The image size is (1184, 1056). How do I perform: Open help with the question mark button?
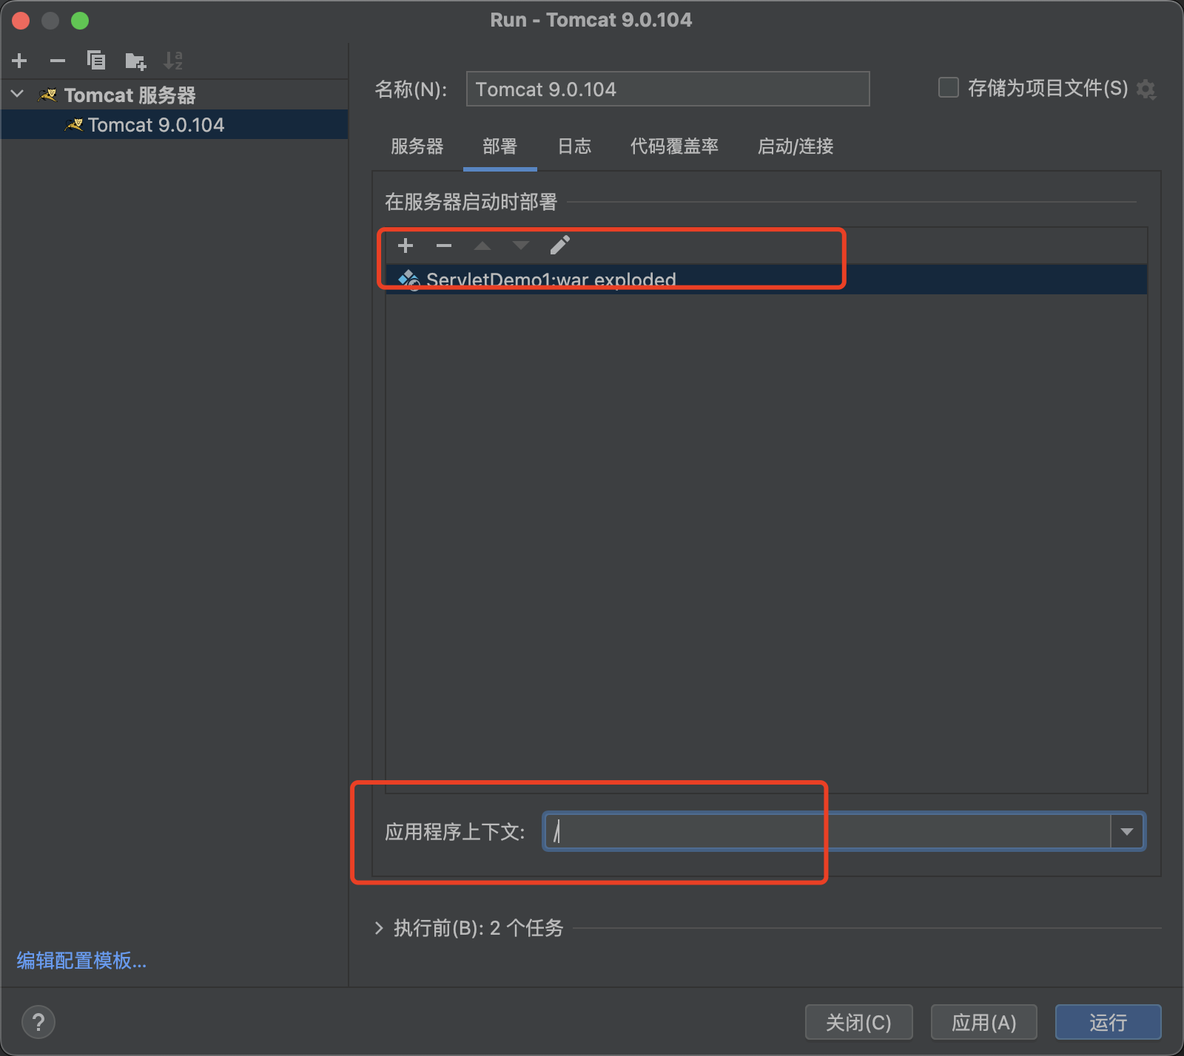tap(38, 1023)
